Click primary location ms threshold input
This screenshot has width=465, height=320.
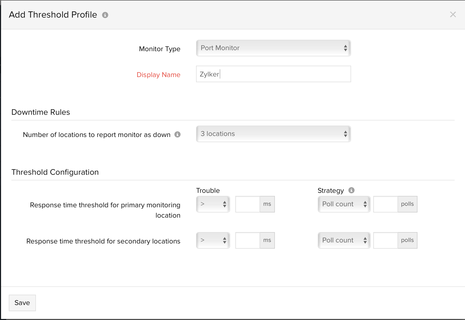pyautogui.click(x=247, y=204)
